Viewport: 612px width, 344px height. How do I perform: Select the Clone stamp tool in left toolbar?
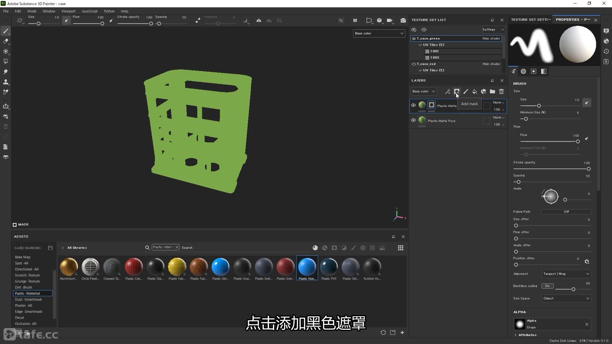point(6,82)
